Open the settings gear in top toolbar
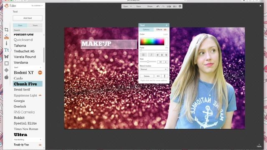The image size is (267, 150). 180,6
